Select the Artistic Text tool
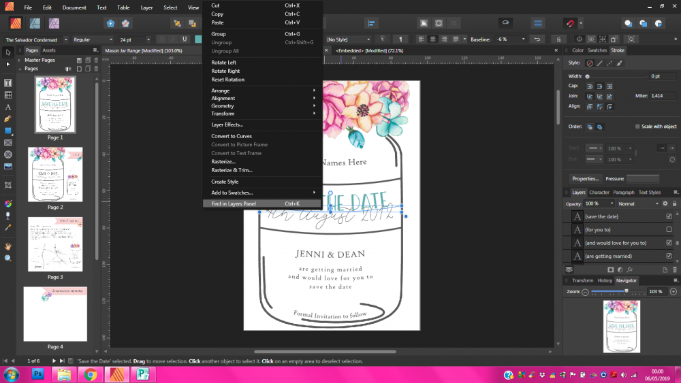681x383 pixels. tap(8, 107)
